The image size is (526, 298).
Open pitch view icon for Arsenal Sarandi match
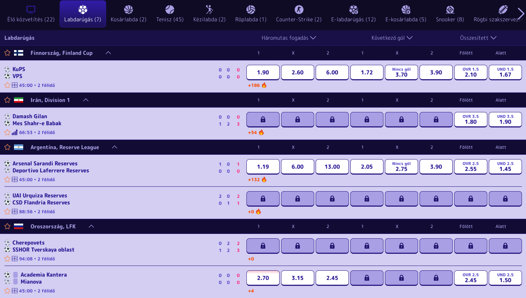pyautogui.click(x=15, y=180)
